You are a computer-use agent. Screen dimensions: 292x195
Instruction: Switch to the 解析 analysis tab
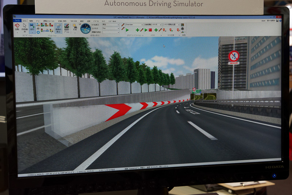click(x=82, y=21)
